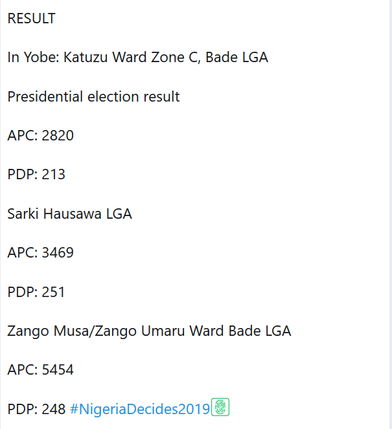
Task: Click the PDP vote count 213
Action: tap(53, 175)
